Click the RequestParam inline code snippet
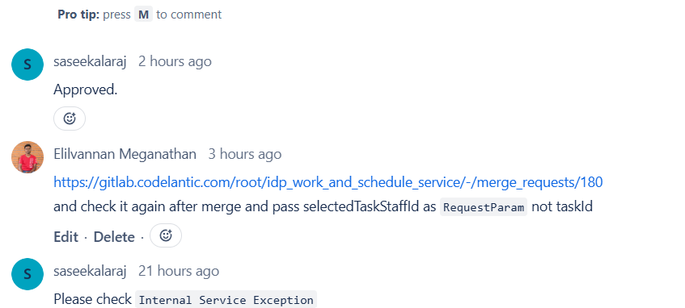Image resolution: width=685 pixels, height=308 pixels. click(x=484, y=207)
